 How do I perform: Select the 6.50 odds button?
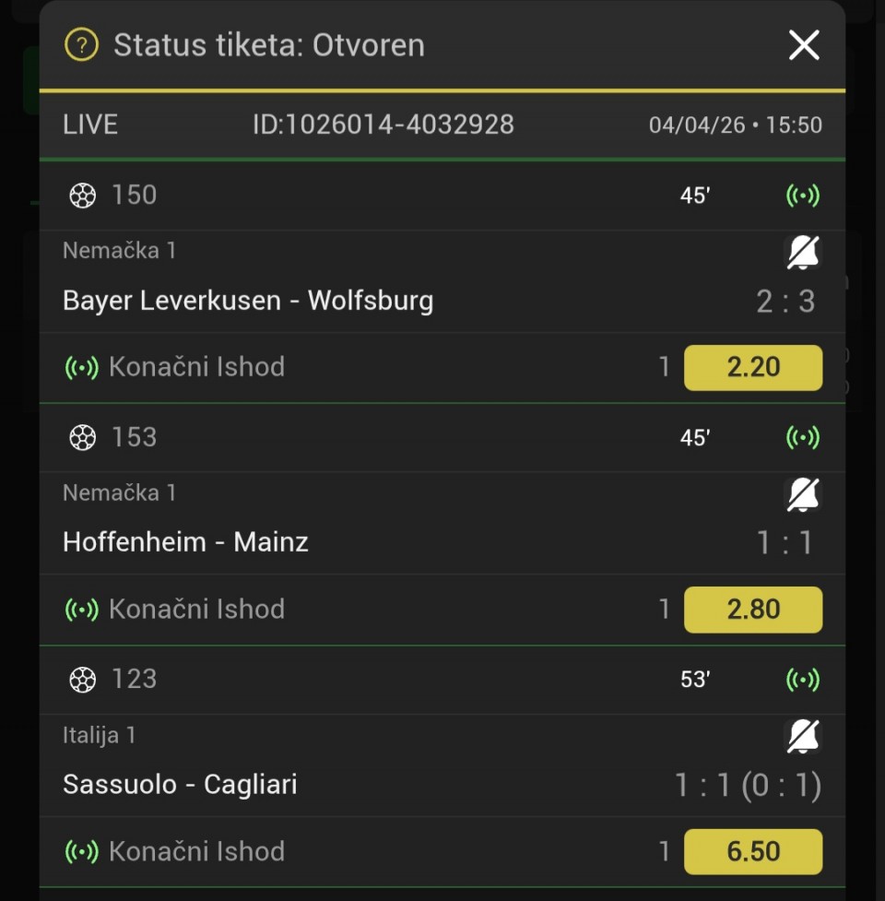click(x=752, y=851)
